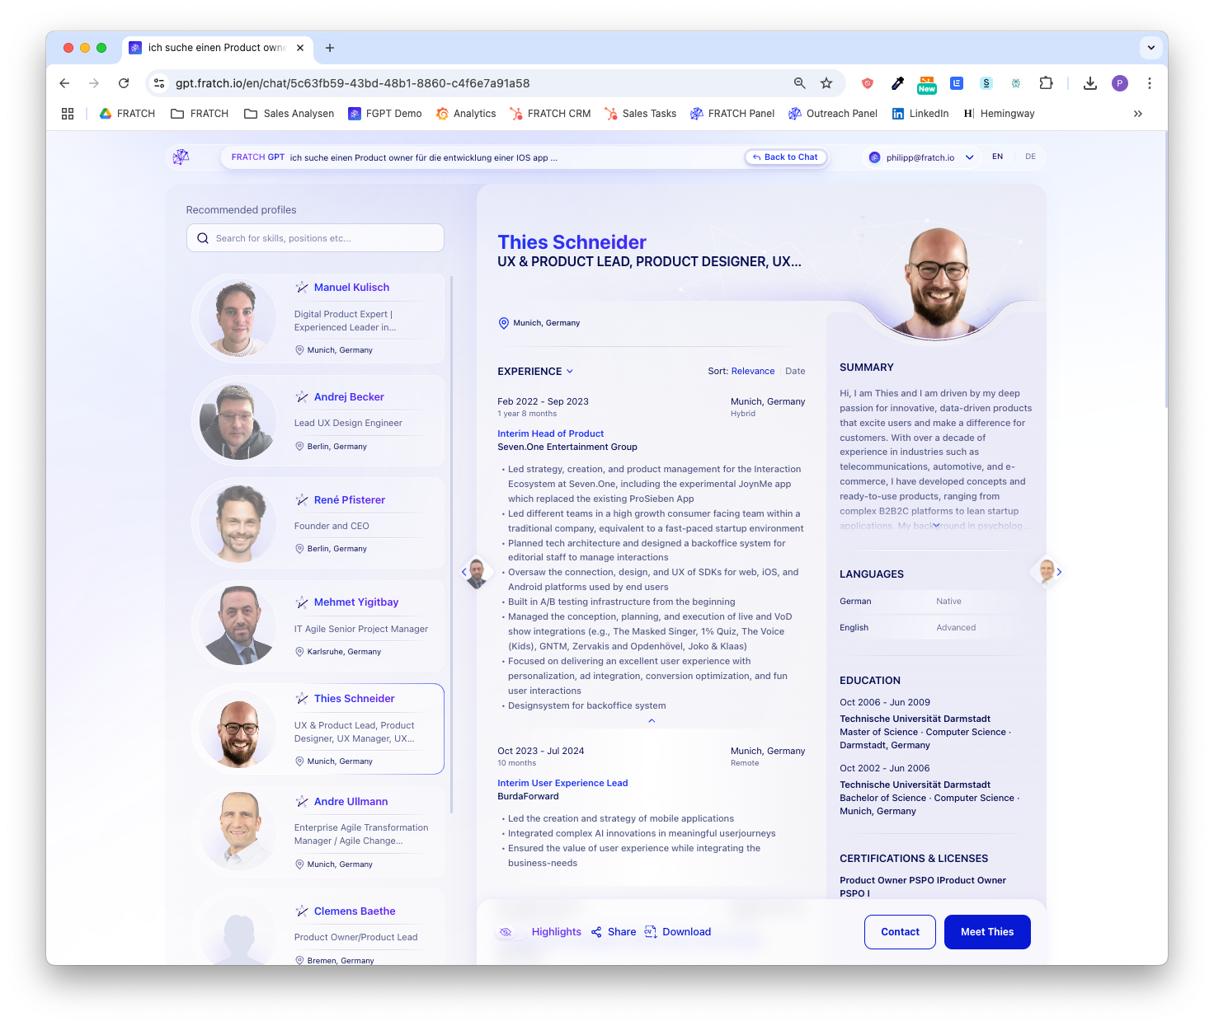Open the philipp@fratch.io account dropdown
1214x1026 pixels.
(x=920, y=157)
